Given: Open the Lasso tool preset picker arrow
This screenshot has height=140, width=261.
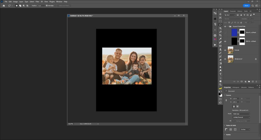Looking at the screenshot, I should pyautogui.click(x=12, y=6).
